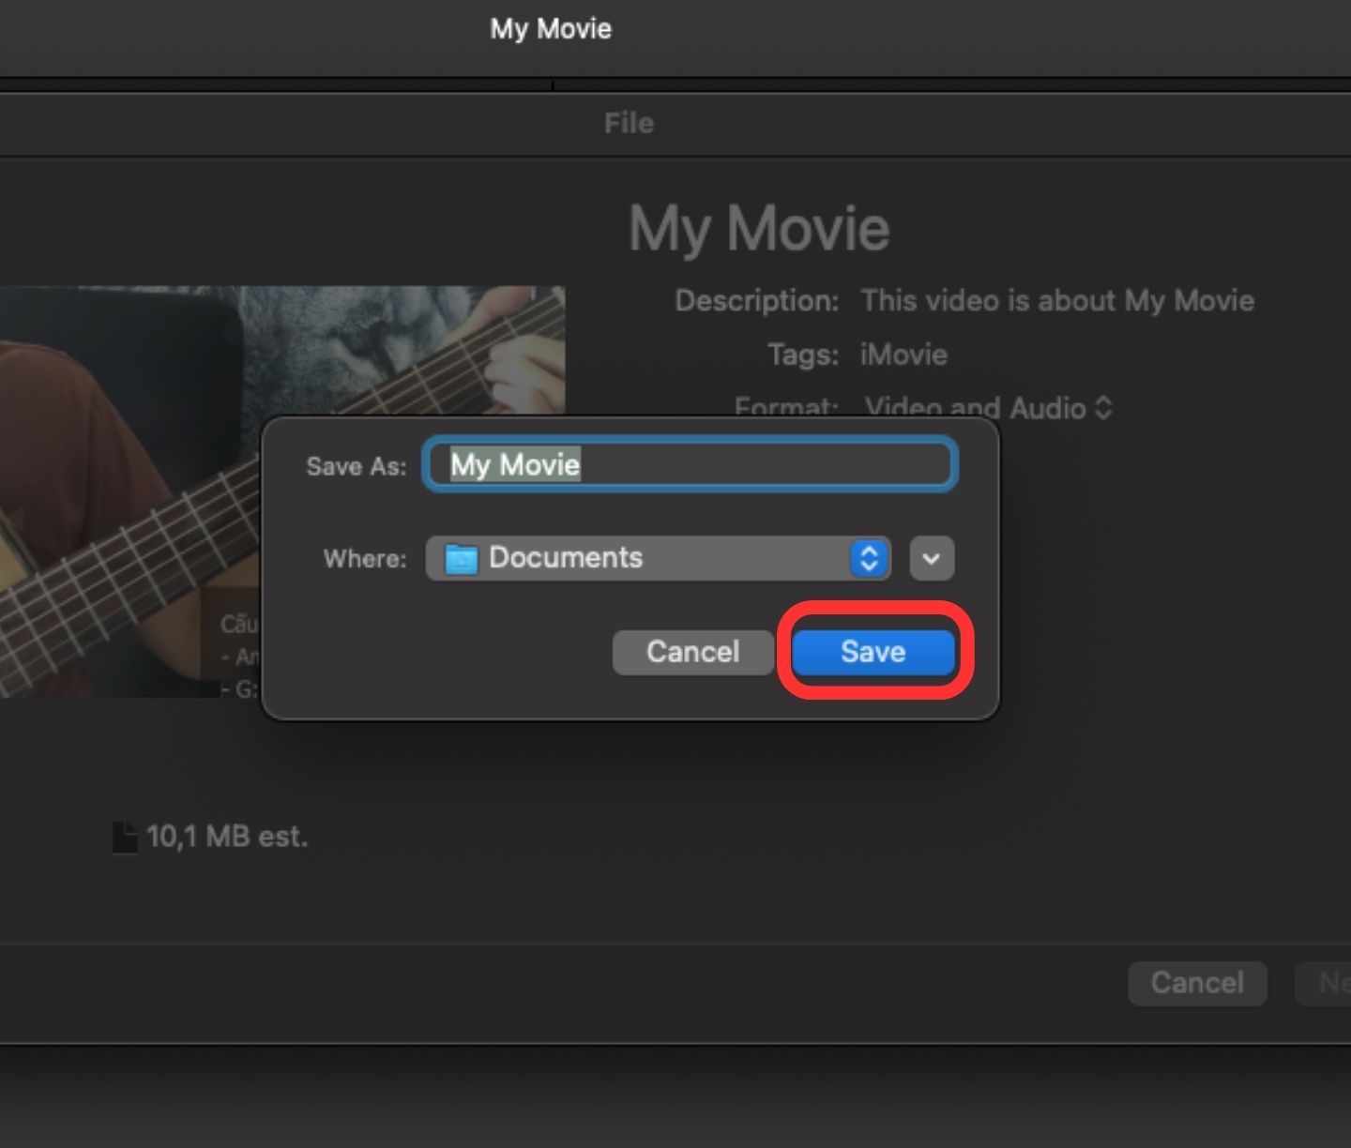
Task: Click the Save As filename field
Action: coord(690,464)
